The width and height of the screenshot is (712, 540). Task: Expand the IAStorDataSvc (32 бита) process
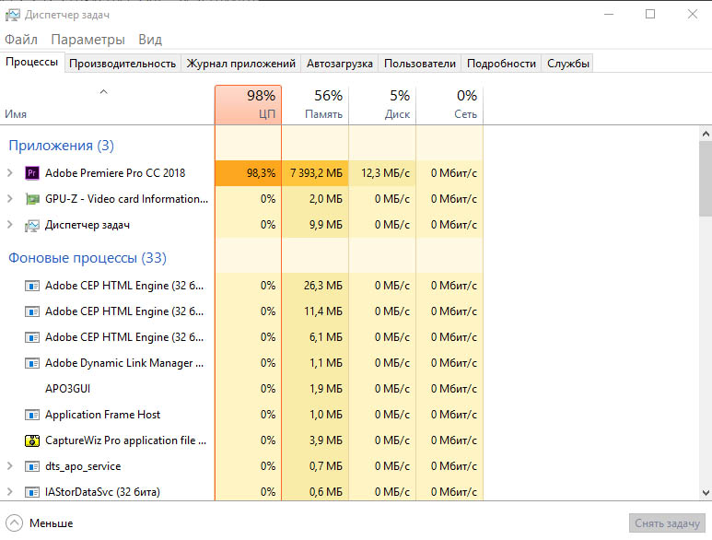[x=9, y=492]
